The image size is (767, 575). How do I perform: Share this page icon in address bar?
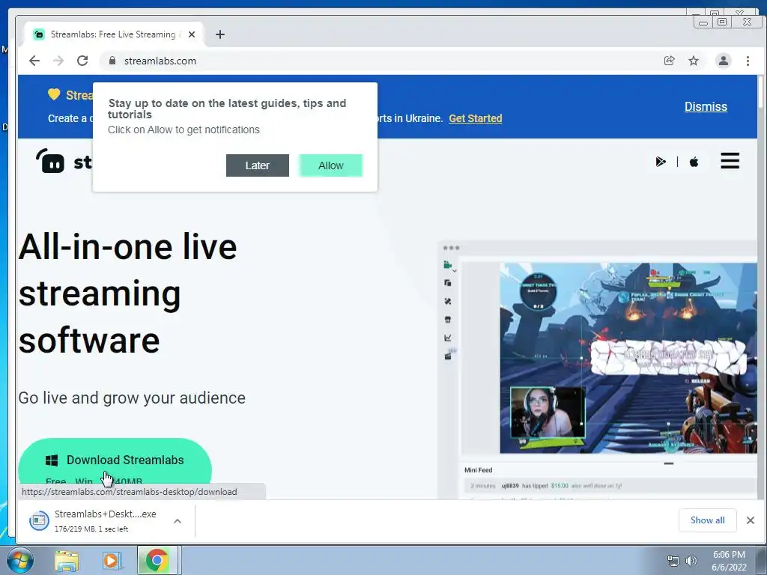click(669, 61)
